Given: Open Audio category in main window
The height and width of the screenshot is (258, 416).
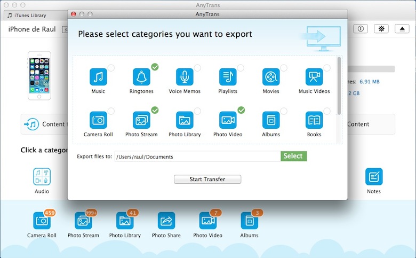Looking at the screenshot, I should click(x=42, y=176).
